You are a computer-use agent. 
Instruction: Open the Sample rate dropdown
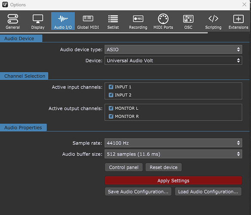tap(174, 143)
